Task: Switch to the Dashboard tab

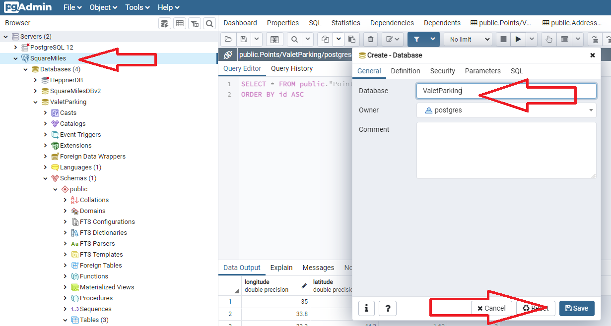Action: [240, 23]
